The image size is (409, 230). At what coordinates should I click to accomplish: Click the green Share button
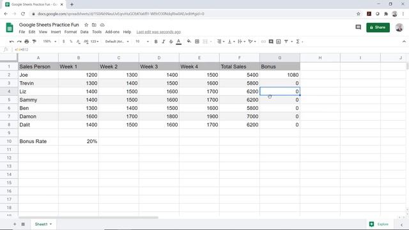tap(378, 27)
